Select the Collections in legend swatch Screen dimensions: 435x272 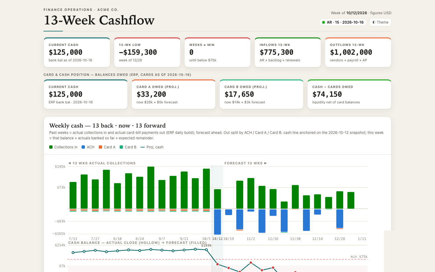click(x=51, y=147)
